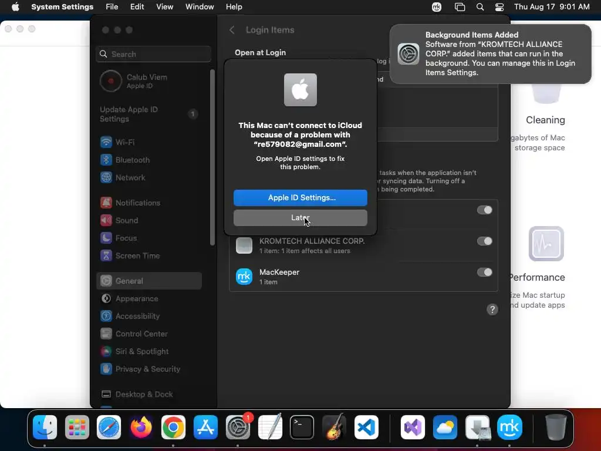Screen dimensions: 601x451
Task: Open the Apple menu
Action: click(x=15, y=7)
